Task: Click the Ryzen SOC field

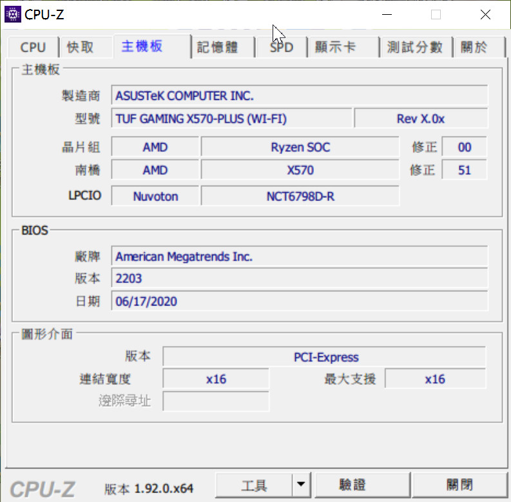Action: pos(300,147)
